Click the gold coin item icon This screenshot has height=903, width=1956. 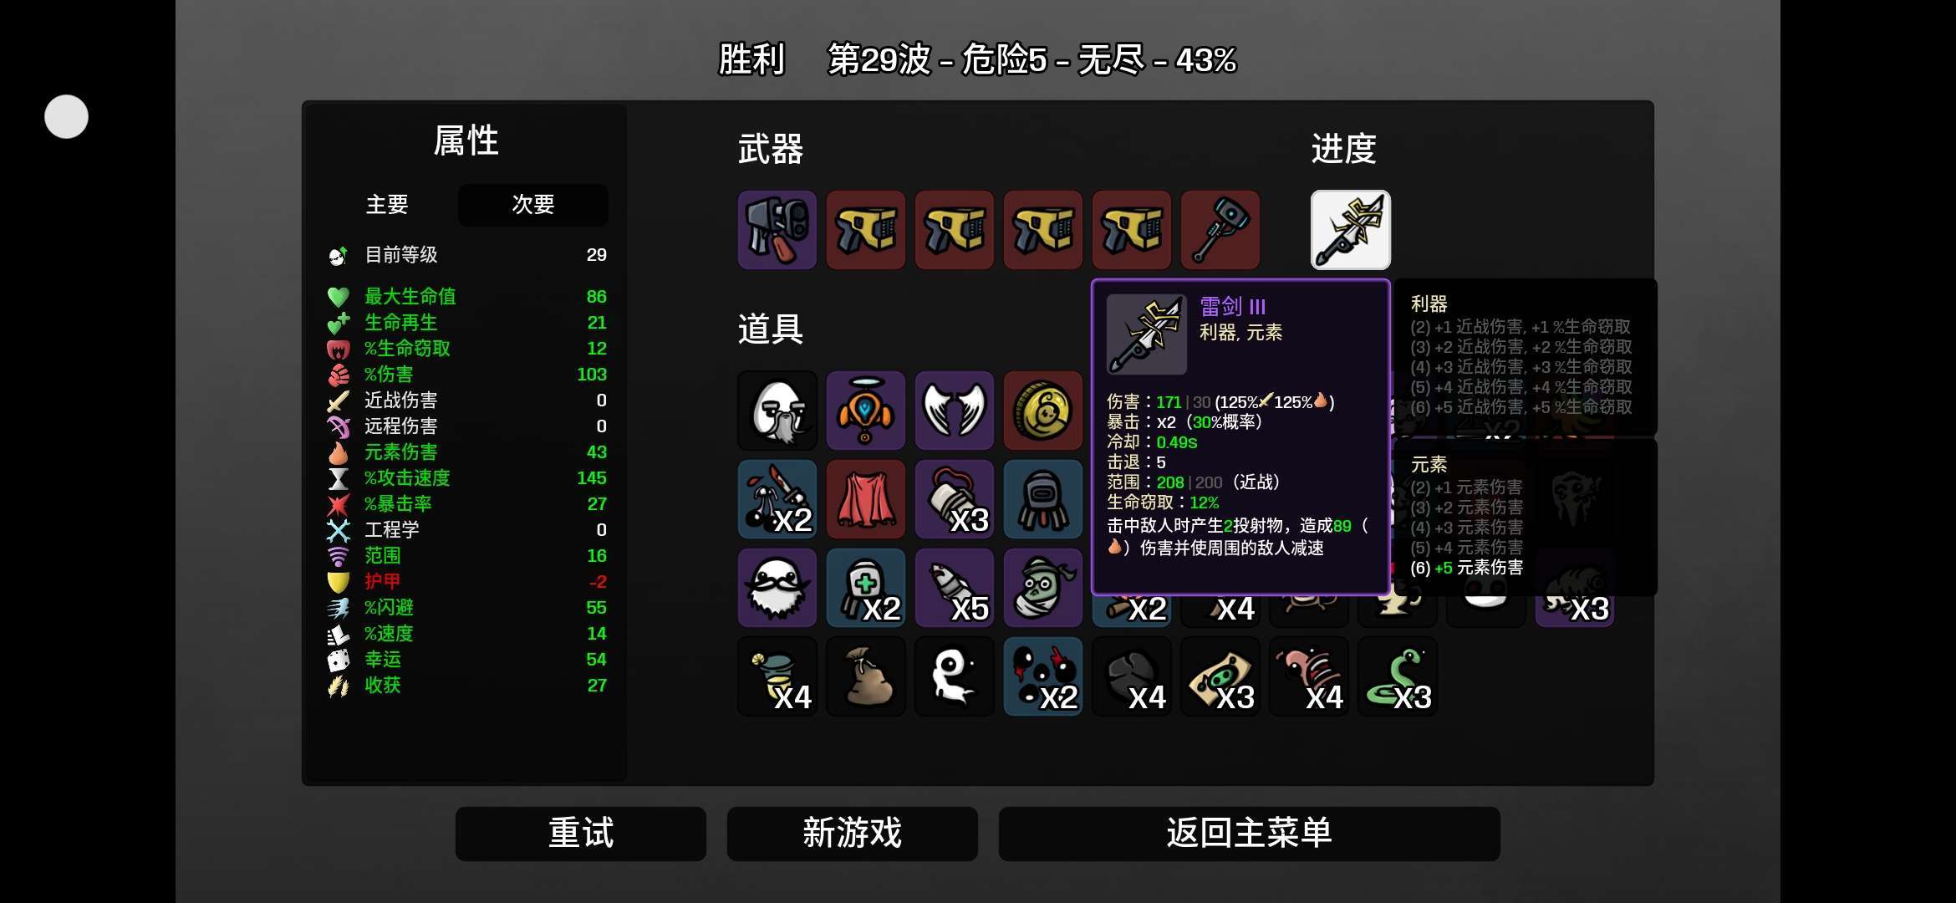(x=1042, y=411)
